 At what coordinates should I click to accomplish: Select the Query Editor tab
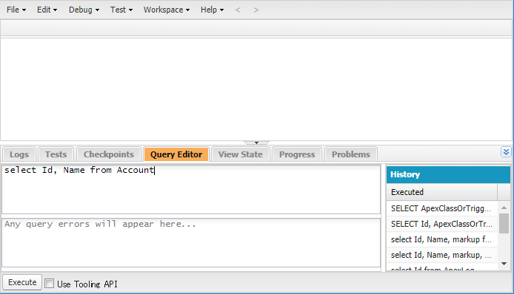[176, 154]
